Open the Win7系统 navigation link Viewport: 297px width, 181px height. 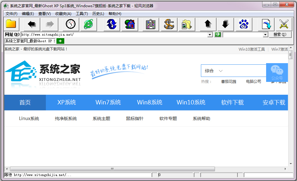coord(108,103)
